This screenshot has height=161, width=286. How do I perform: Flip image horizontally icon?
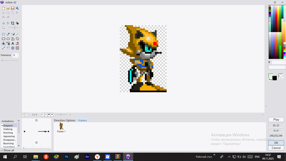pyautogui.click(x=3, y=23)
